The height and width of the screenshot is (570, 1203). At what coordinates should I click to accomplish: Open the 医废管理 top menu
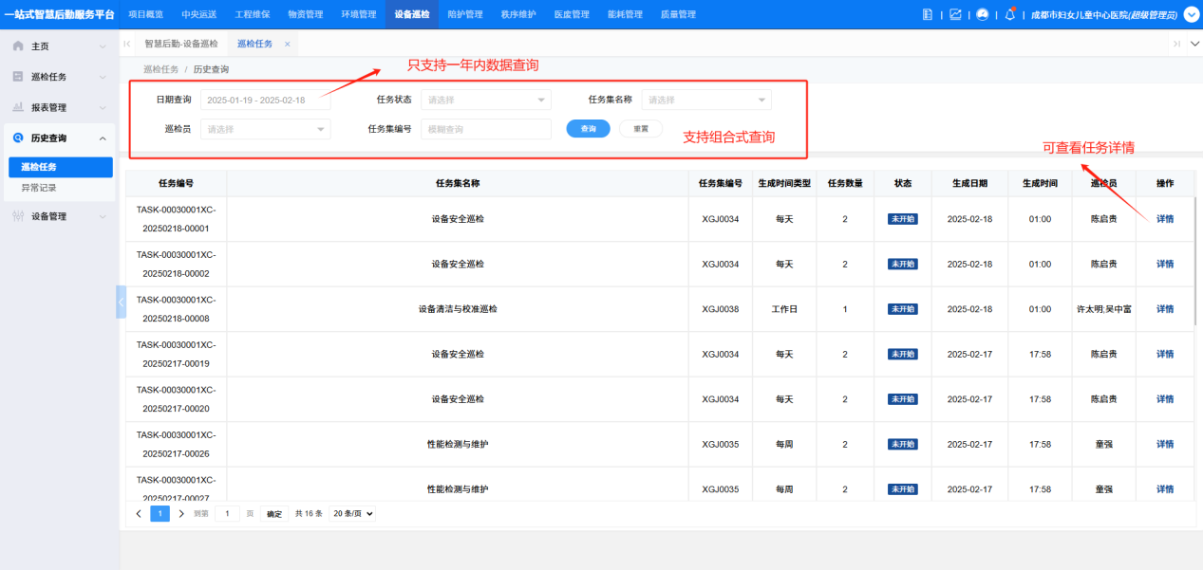click(x=571, y=14)
